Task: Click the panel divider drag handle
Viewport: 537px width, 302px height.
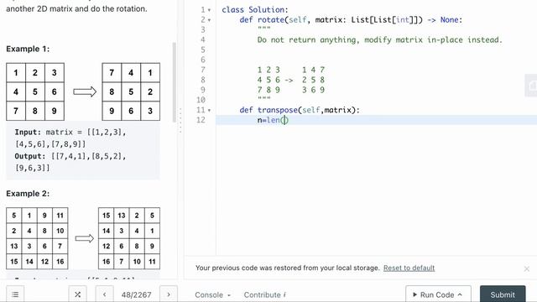Action: [x=180, y=120]
